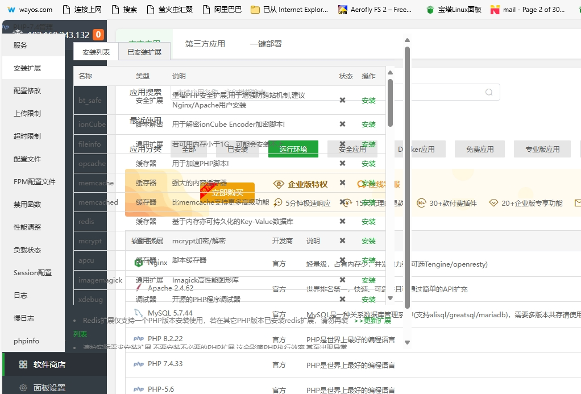Click the dialog outer scrollbar down arrow
The image size is (581, 394).
coord(407,342)
